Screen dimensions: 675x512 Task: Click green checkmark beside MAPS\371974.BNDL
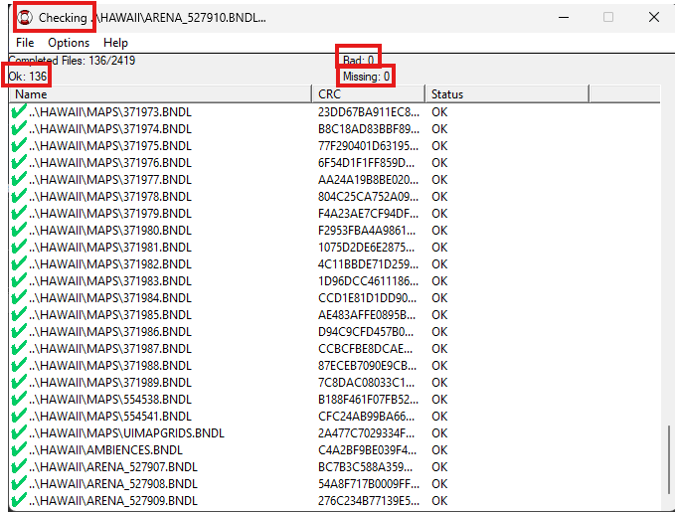[x=19, y=129]
